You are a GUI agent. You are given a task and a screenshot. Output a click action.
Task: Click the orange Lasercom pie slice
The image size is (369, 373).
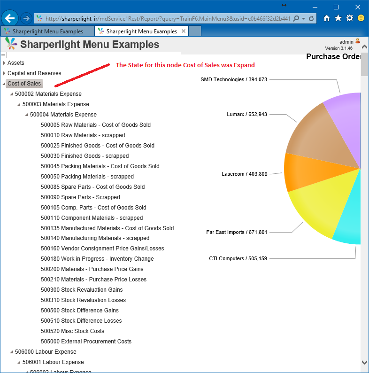pyautogui.click(x=309, y=170)
